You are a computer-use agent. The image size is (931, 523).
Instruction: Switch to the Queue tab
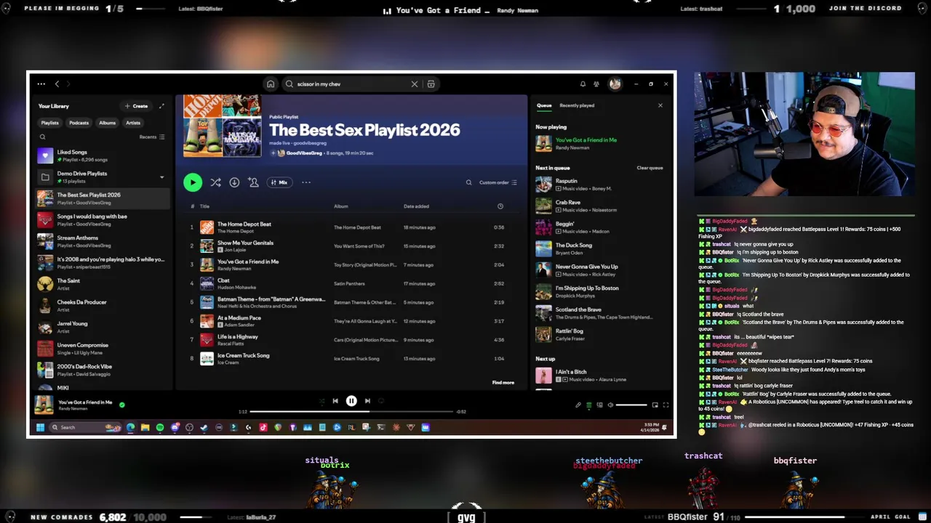click(x=544, y=105)
